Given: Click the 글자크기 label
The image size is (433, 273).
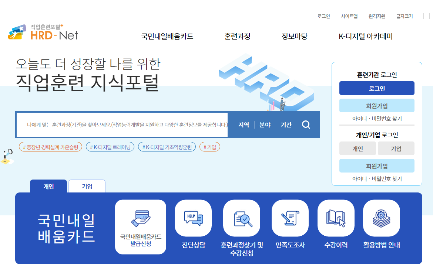Looking at the screenshot, I should 404,16.
